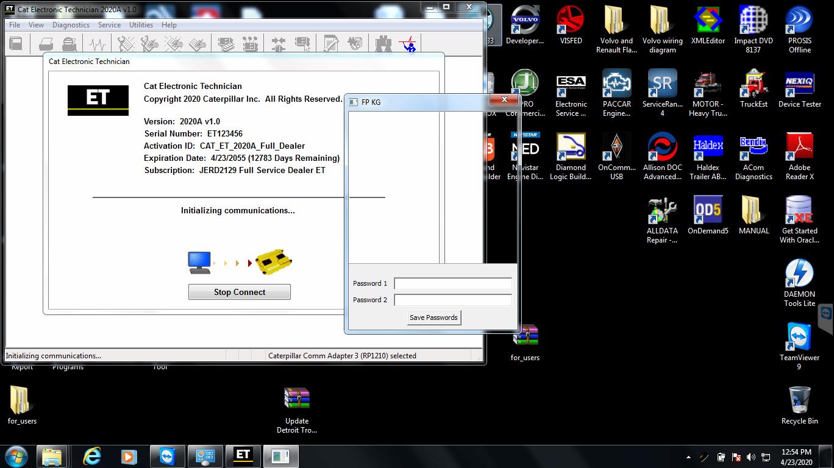
Task: Click the wrench document toolbar icon
Action: [331, 43]
